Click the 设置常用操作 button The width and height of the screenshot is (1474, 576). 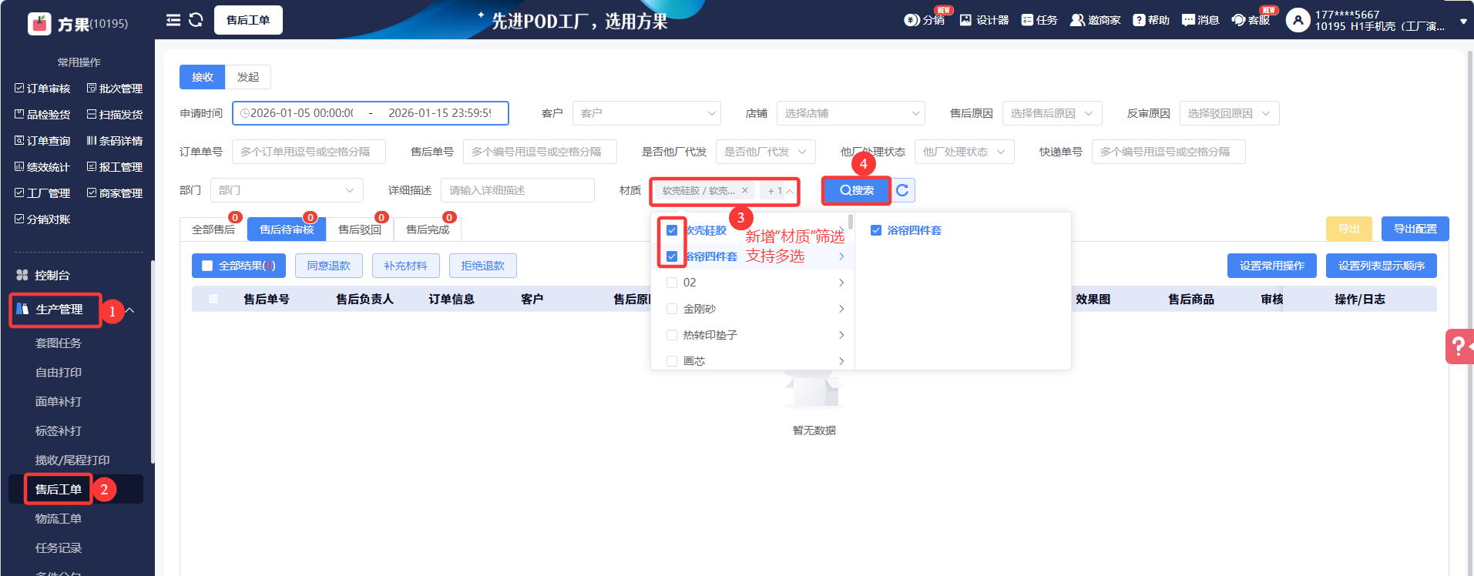(1272, 266)
